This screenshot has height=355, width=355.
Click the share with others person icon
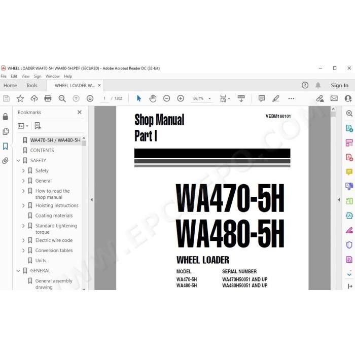point(348,98)
